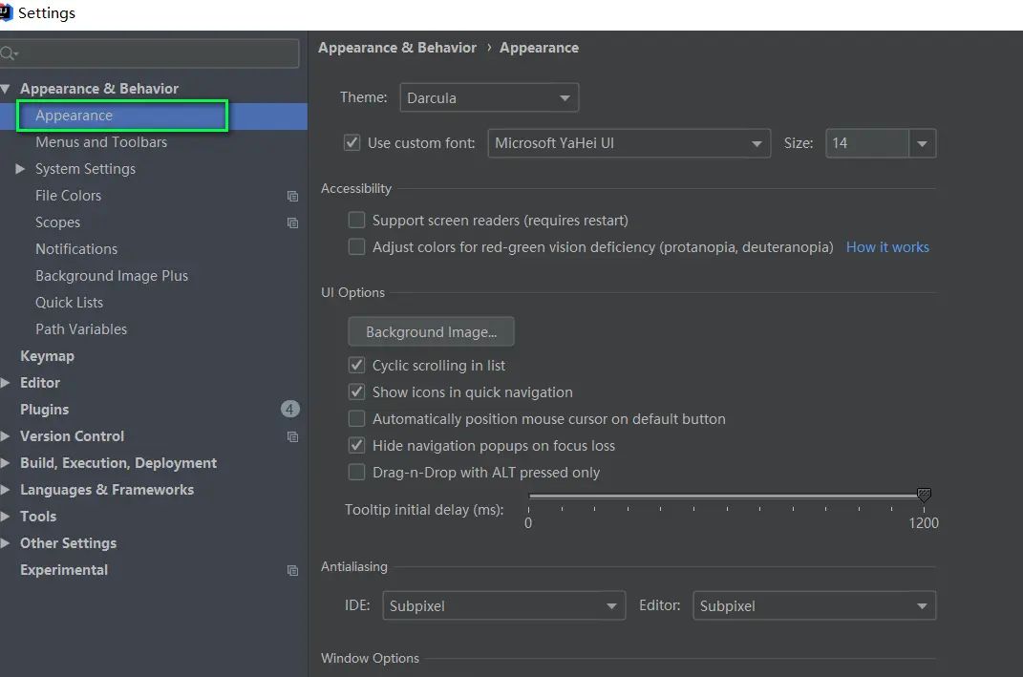Select Menus and Toolbars in sidebar

[101, 142]
